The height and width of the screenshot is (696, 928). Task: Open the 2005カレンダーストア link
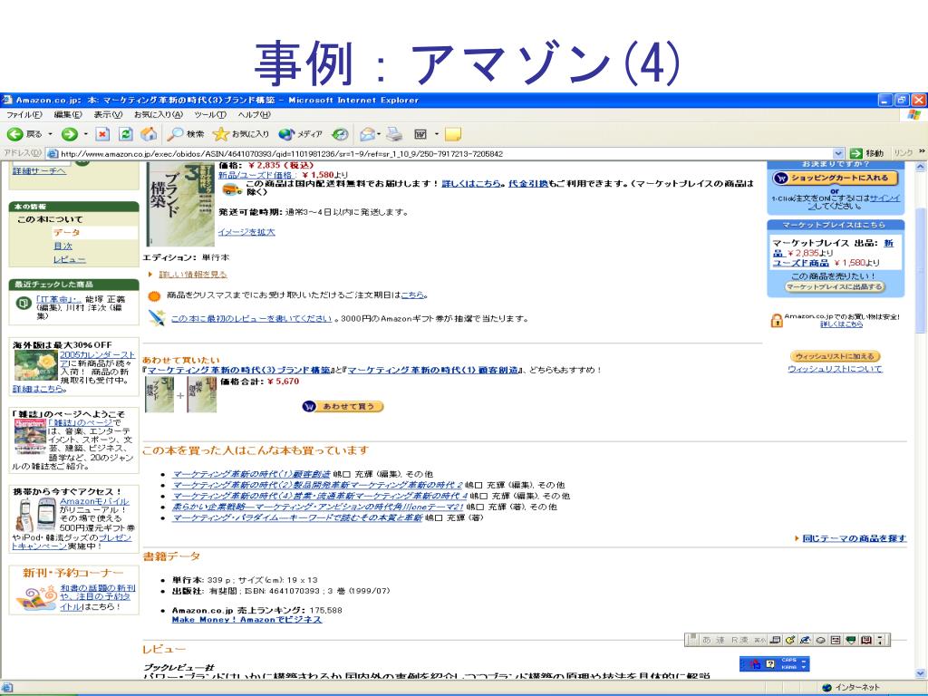[x=97, y=359]
